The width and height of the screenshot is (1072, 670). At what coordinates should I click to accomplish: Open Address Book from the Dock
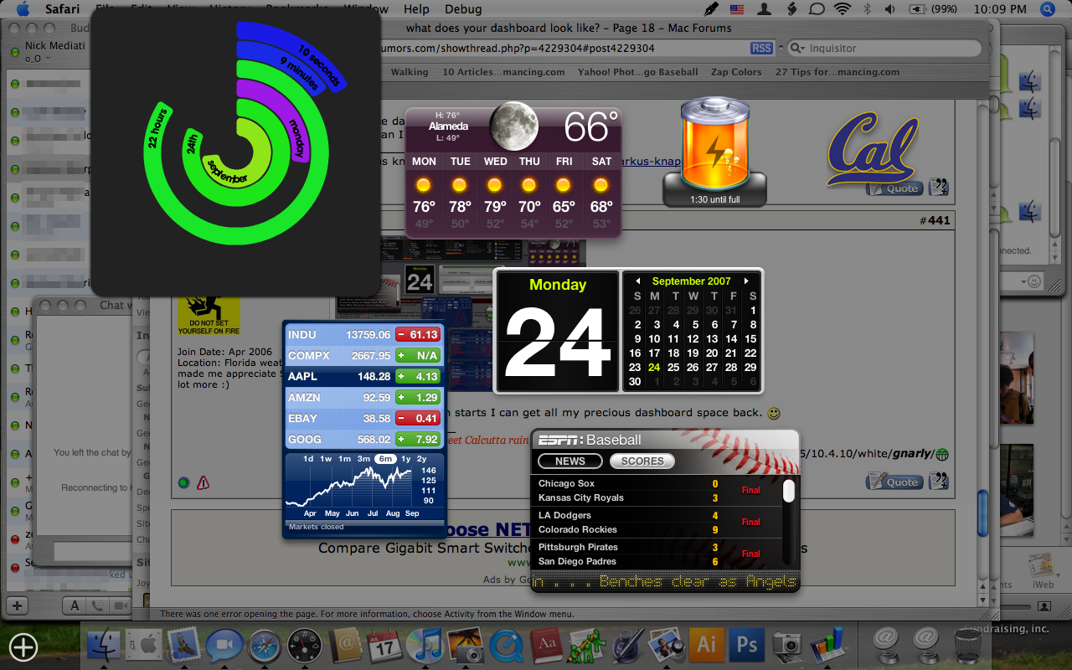click(x=345, y=645)
